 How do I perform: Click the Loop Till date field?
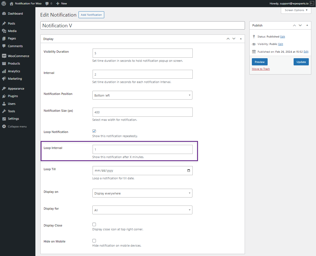pos(142,170)
